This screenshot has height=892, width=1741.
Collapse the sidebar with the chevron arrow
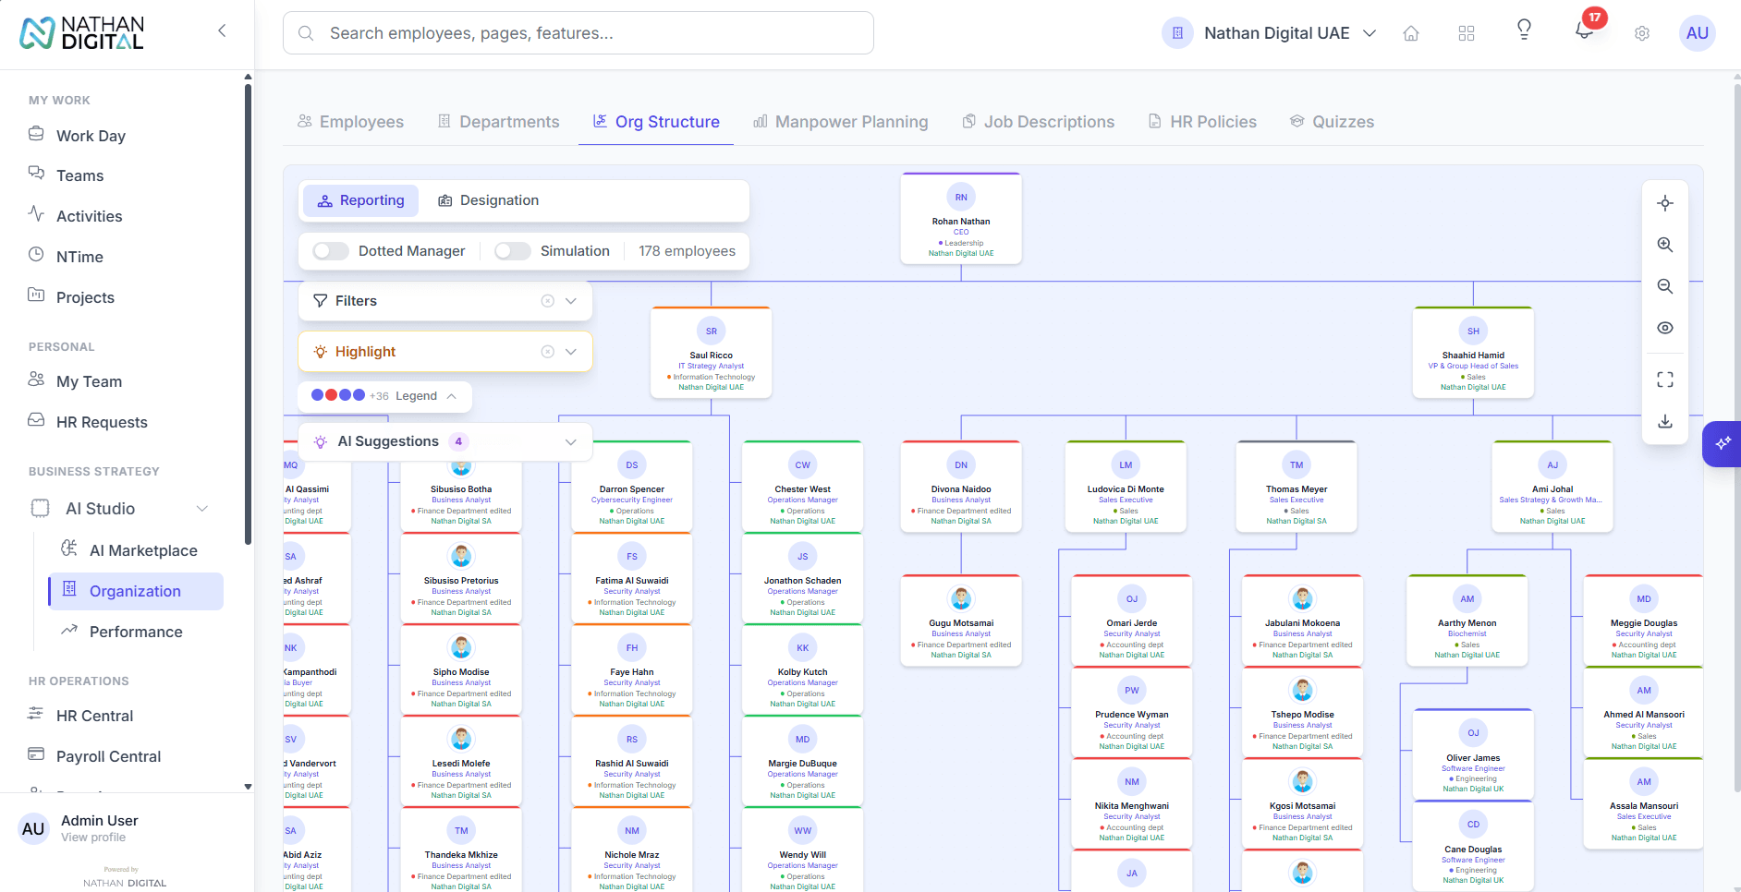click(x=222, y=30)
